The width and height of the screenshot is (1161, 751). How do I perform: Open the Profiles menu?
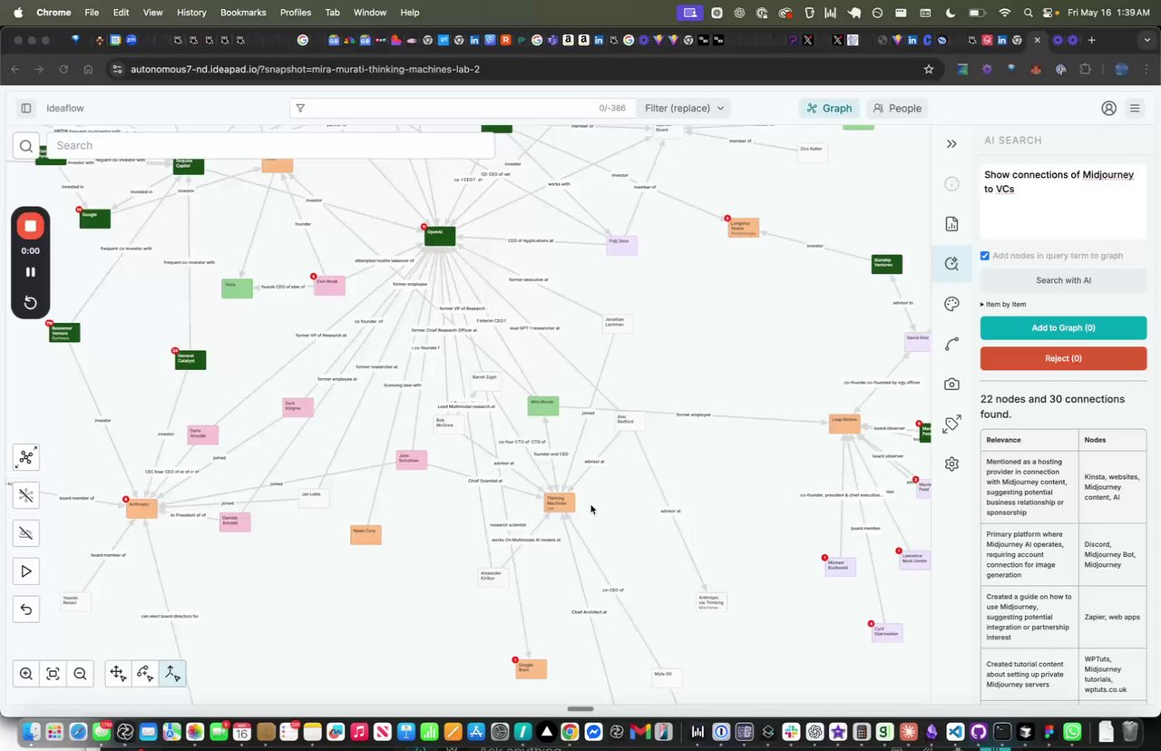[x=296, y=13]
